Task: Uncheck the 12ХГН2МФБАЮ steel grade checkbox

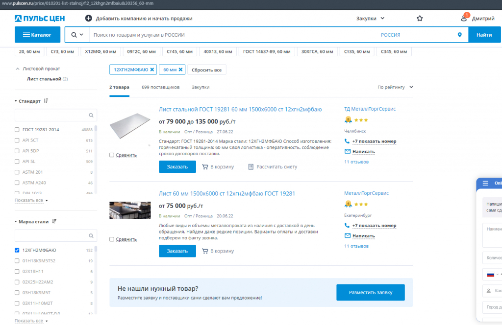Action: pos(17,250)
